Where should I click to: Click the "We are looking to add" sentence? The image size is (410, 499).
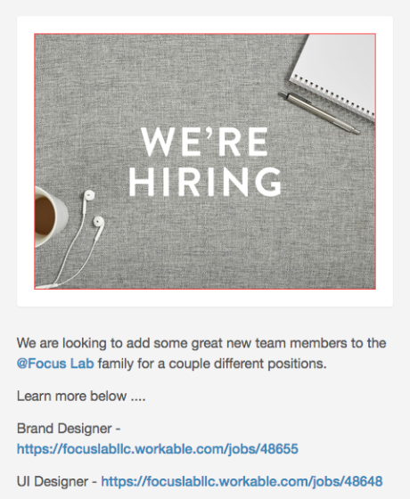pyautogui.click(x=201, y=343)
